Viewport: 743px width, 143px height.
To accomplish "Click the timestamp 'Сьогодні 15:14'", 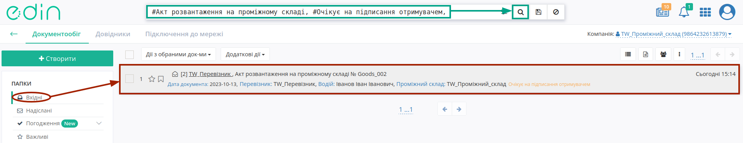I will [x=715, y=74].
